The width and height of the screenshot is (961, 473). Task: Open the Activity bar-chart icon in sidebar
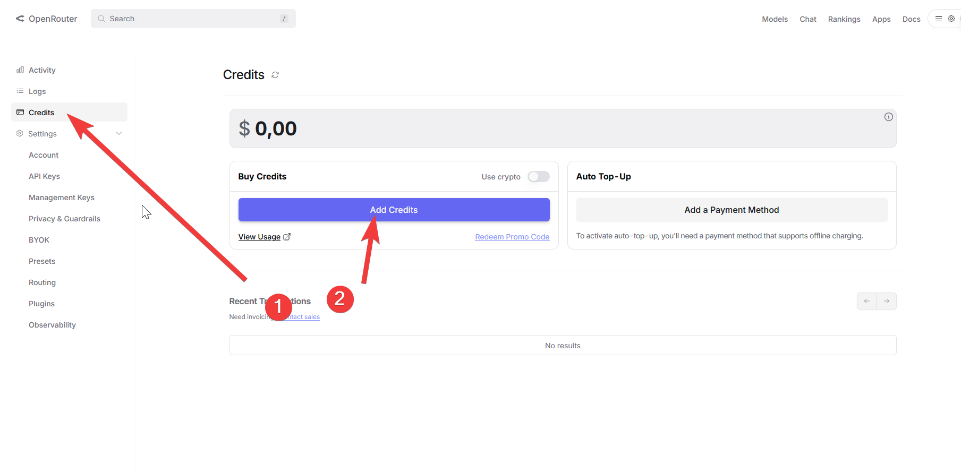[x=20, y=70]
